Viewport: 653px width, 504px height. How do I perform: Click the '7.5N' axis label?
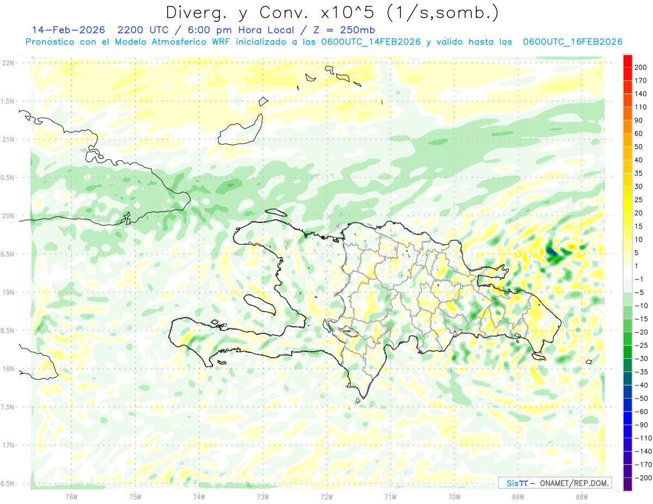click(x=8, y=407)
